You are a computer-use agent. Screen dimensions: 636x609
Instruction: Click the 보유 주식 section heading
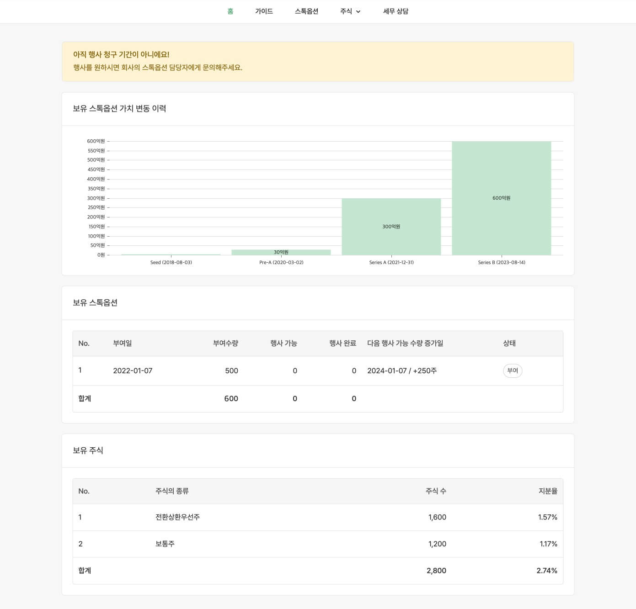point(87,450)
